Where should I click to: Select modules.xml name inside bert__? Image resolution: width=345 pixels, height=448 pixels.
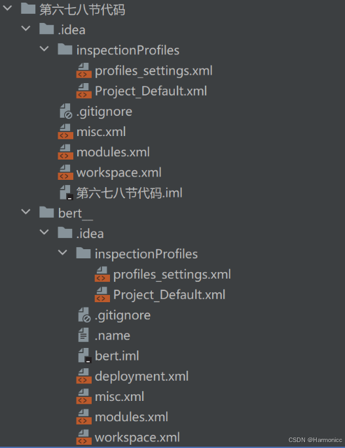coord(132,417)
